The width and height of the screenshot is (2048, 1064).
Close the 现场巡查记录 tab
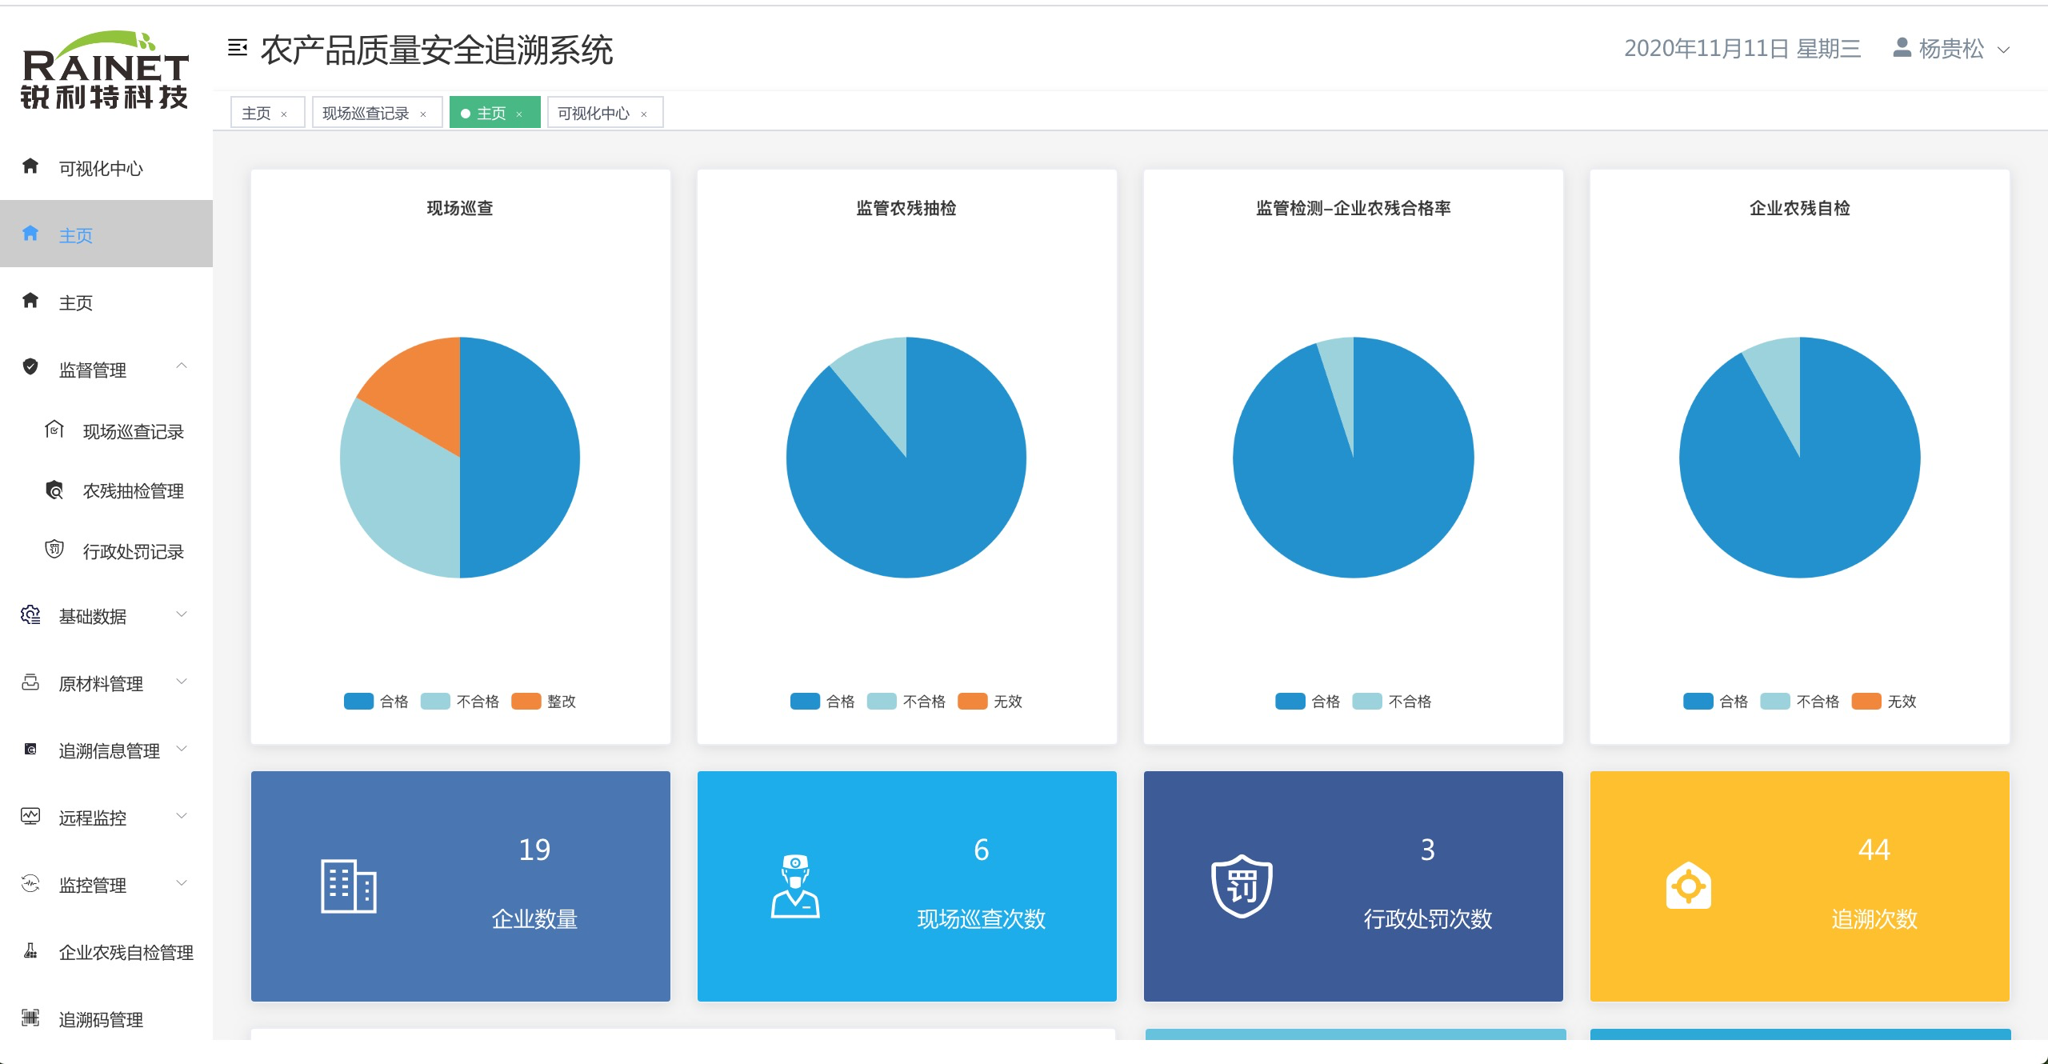coord(423,114)
